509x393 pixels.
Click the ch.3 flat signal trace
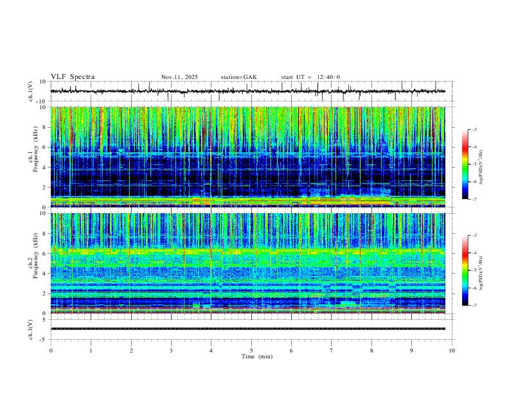[x=248, y=329]
